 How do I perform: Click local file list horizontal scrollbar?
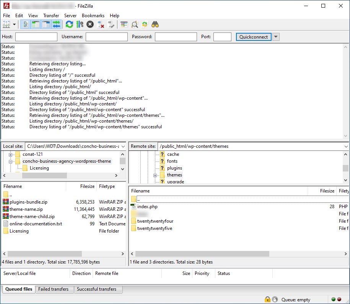45,254
